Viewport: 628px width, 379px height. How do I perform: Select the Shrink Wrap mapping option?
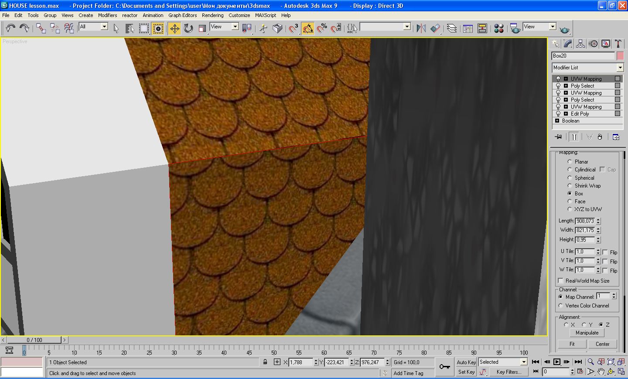570,186
